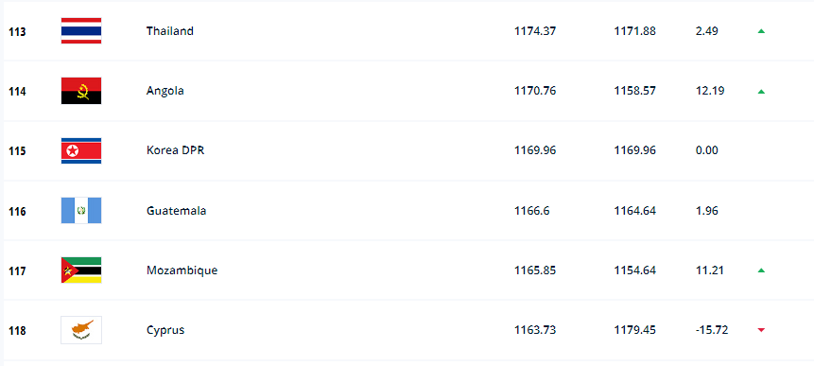The image size is (814, 366).
Task: Open the Thailand team link
Action: 170,30
